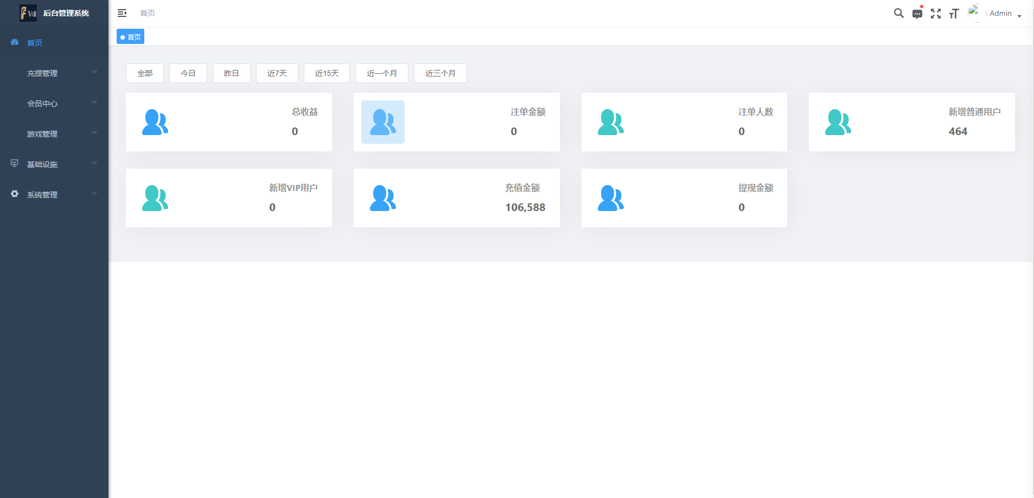The image size is (1034, 498).
Task: Expand the 系统管理 sidebar menu
Action: point(54,195)
